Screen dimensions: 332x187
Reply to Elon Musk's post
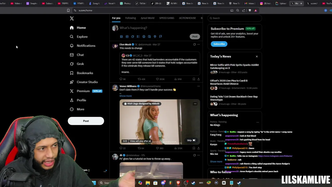(122, 79)
